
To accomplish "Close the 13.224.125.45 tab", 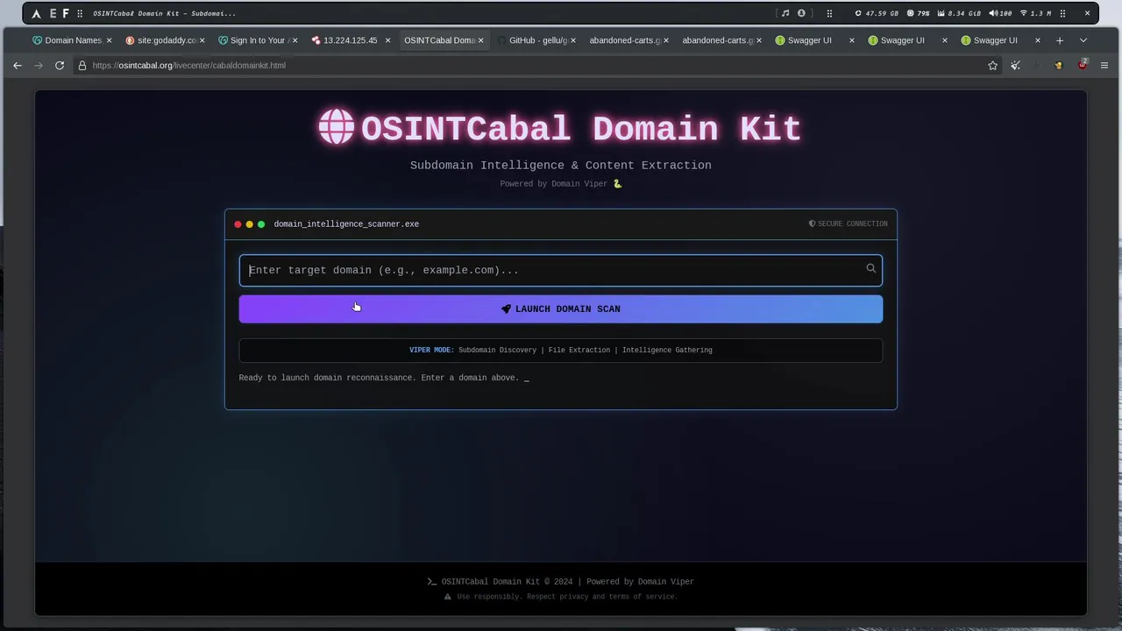I will pyautogui.click(x=387, y=40).
